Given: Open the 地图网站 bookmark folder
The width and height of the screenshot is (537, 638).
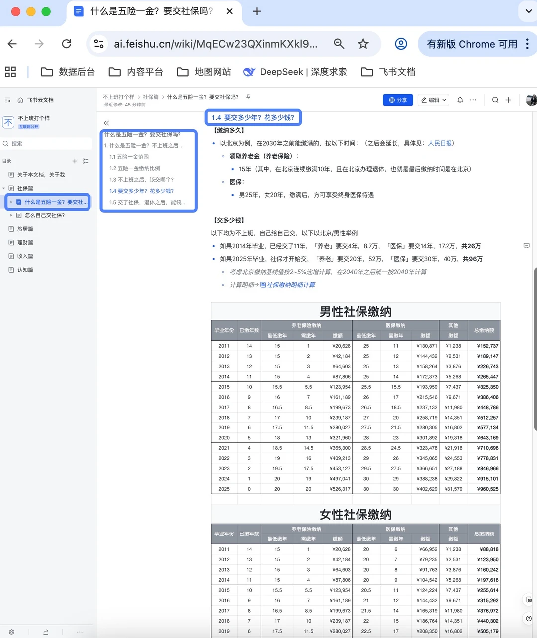Looking at the screenshot, I should coord(204,72).
